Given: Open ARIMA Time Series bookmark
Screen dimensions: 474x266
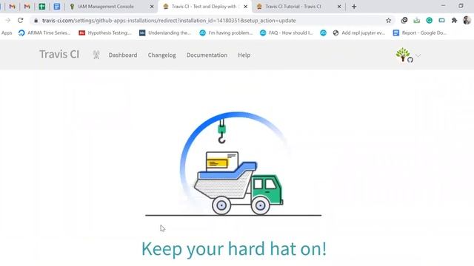Looking at the screenshot, I should point(44,33).
